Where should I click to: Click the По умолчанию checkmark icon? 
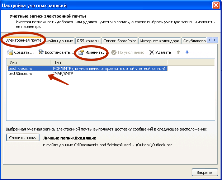[x=114, y=52]
